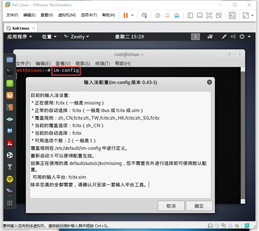Launch Maltego M icon in dock
Viewport: 259px width, 231px height.
pos(10,131)
